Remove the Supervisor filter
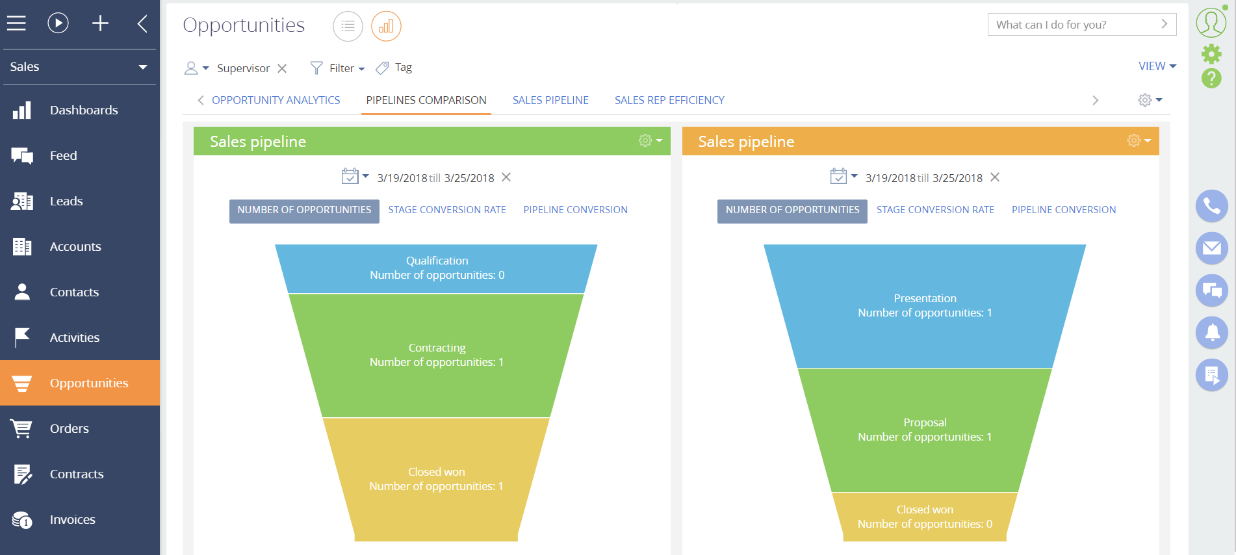The image size is (1236, 555). pos(282,68)
